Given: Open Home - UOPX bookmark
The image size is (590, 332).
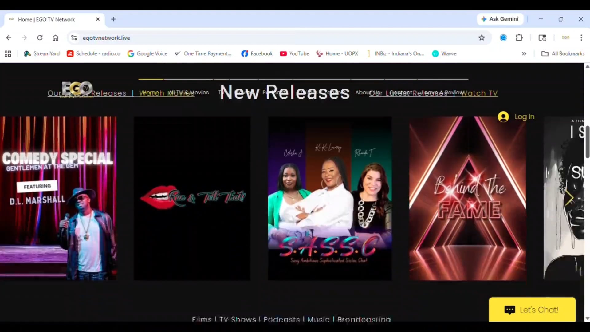Looking at the screenshot, I should tap(337, 53).
